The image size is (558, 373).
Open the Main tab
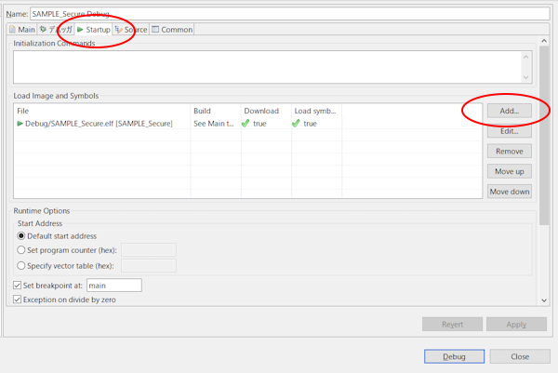tap(22, 30)
